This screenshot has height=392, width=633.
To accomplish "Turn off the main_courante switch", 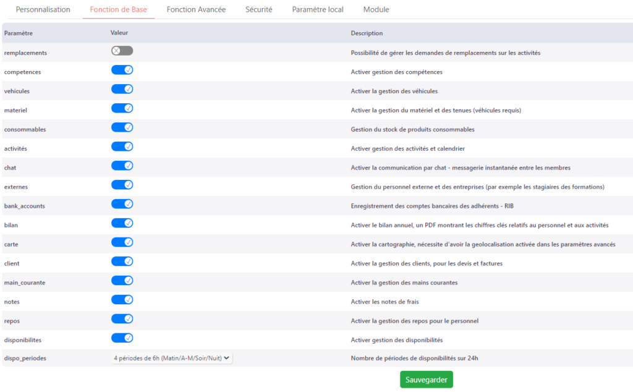I will point(122,281).
